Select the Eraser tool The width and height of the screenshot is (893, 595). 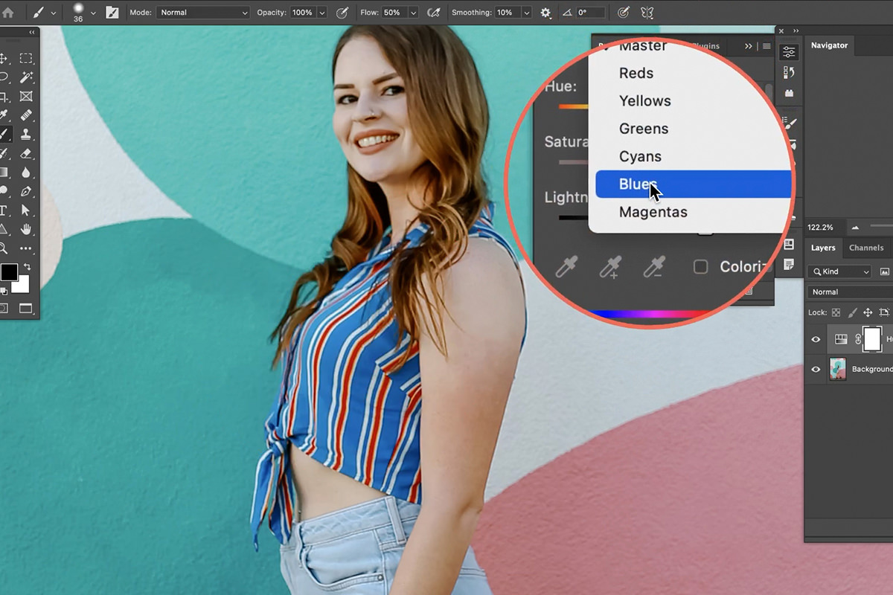click(26, 153)
